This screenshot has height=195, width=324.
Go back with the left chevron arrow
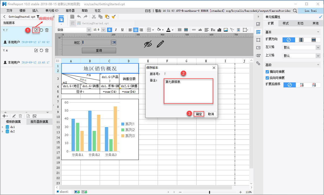(x=4, y=17)
